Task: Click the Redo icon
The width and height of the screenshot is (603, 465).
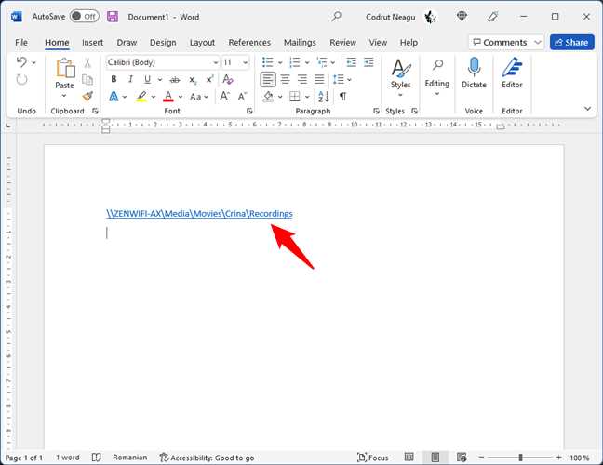Action: pos(22,80)
